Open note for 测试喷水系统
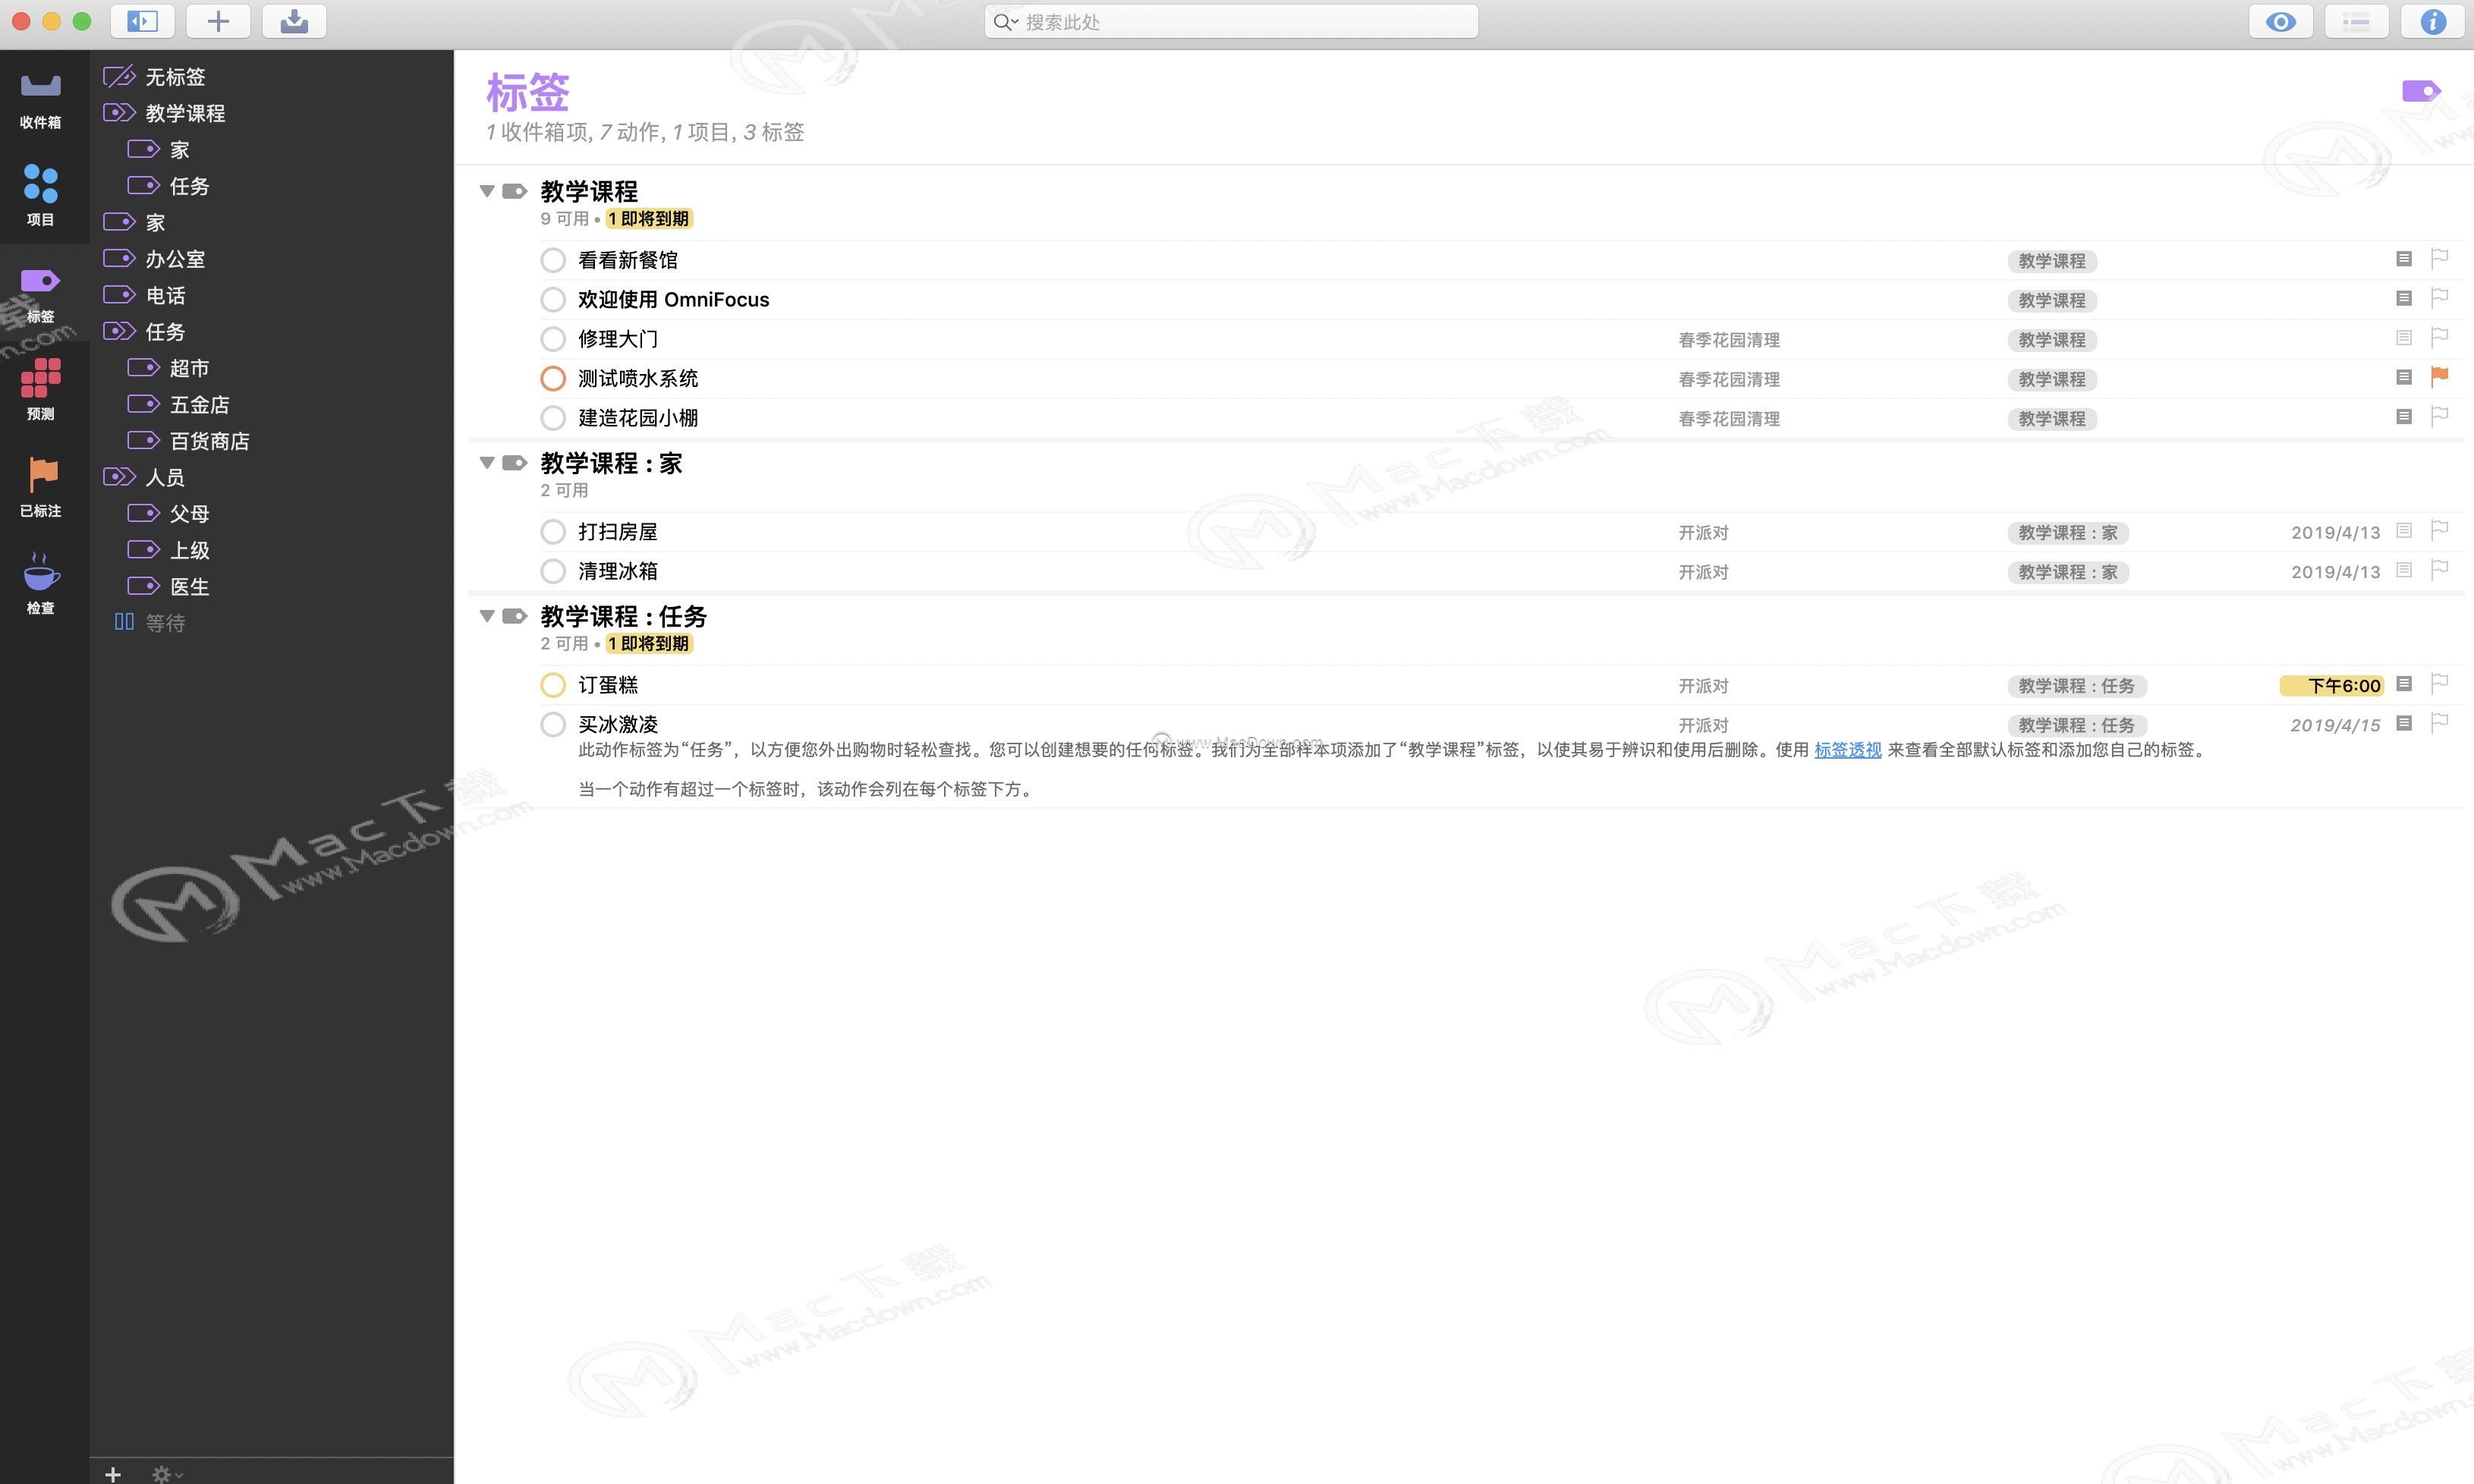Image resolution: width=2474 pixels, height=1484 pixels. click(x=2404, y=377)
